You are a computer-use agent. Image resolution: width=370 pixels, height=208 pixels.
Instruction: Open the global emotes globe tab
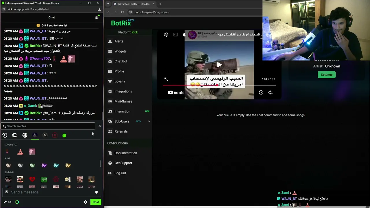pos(25,135)
